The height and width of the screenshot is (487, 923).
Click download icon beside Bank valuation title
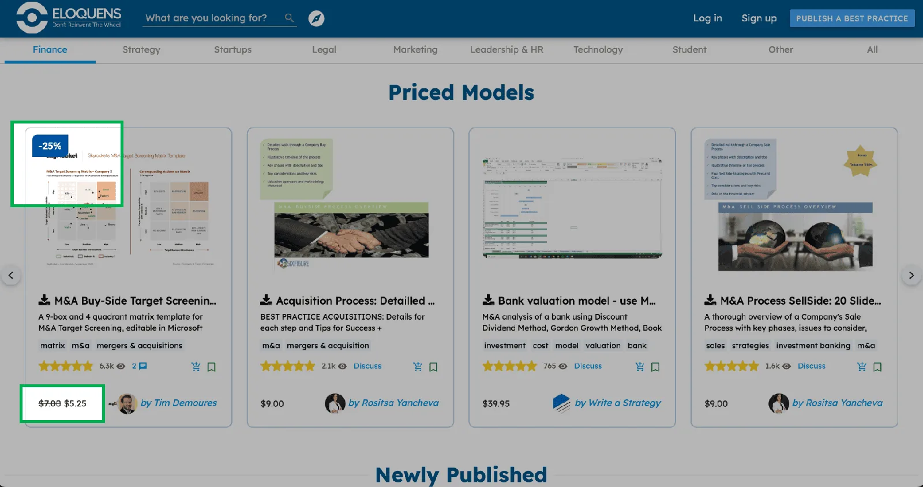point(488,300)
